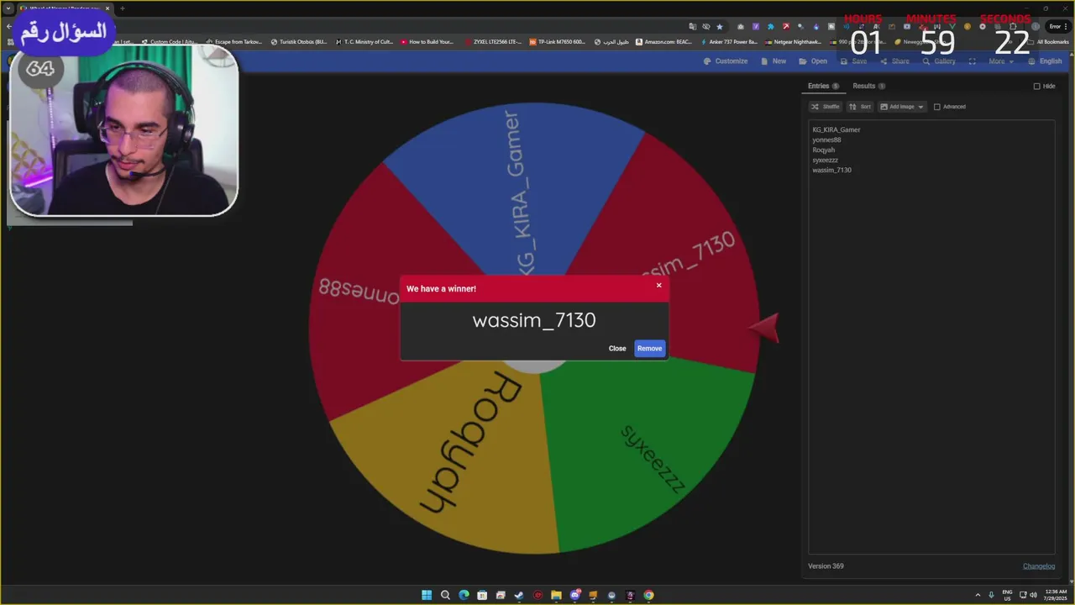Open the clock showing 12:36 AM
1075x605 pixels.
tap(1056, 595)
